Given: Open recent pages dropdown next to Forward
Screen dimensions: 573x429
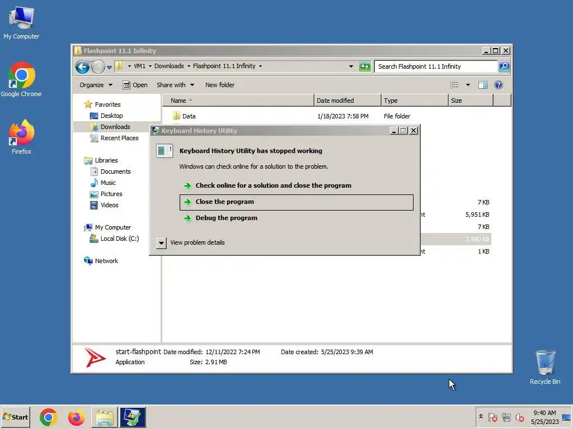Looking at the screenshot, I should (x=109, y=67).
